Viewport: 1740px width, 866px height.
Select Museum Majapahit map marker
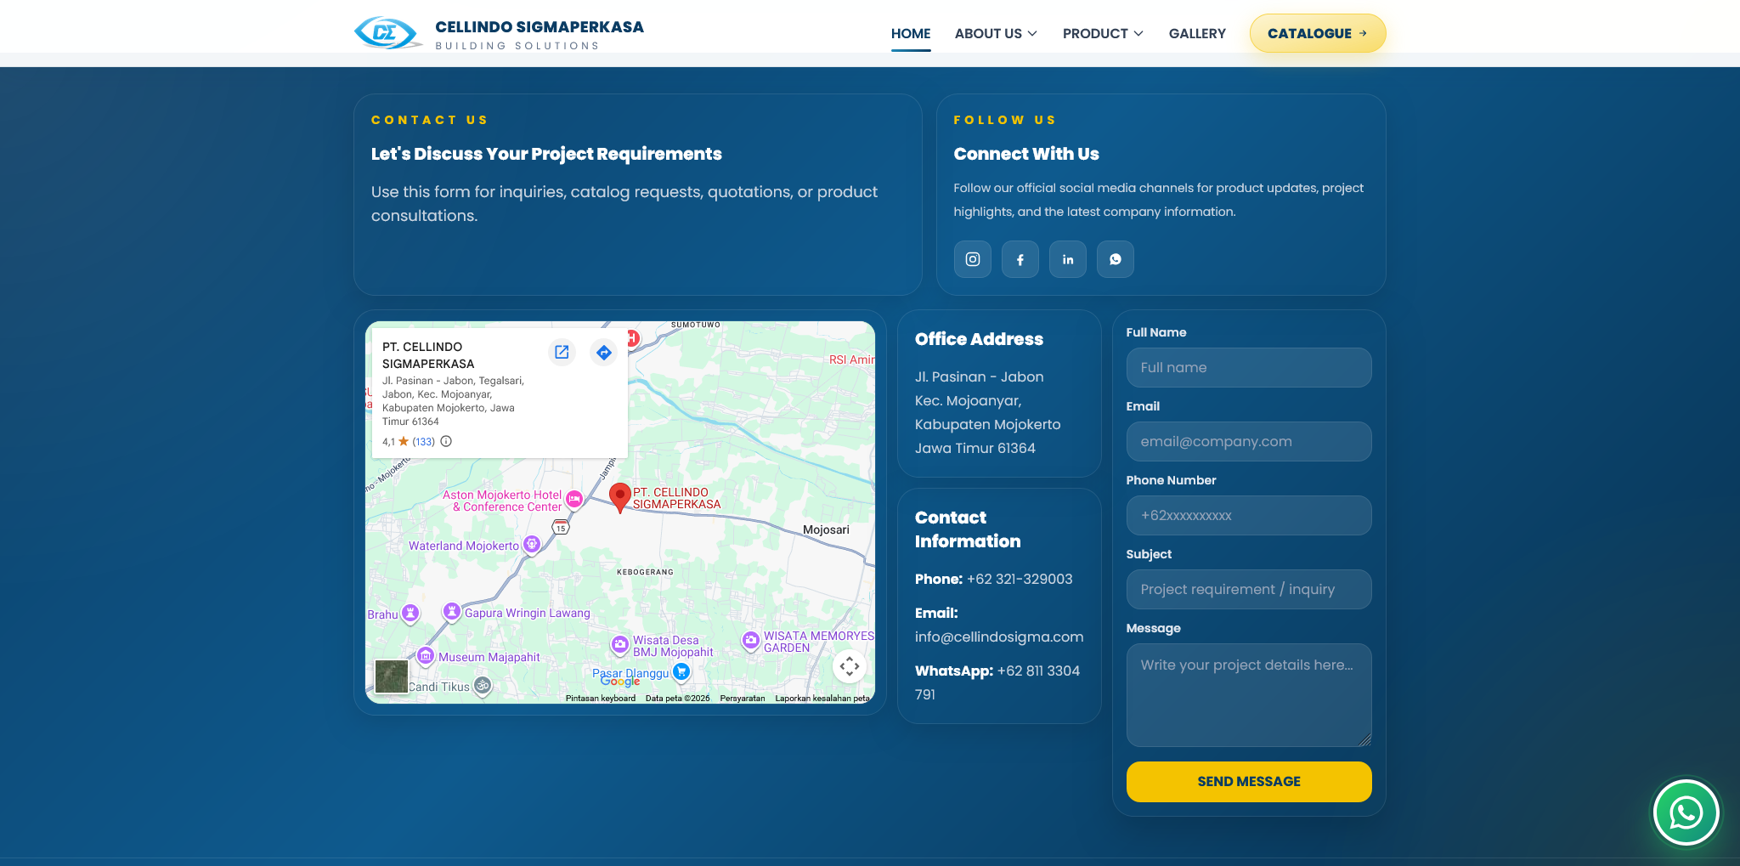(426, 655)
